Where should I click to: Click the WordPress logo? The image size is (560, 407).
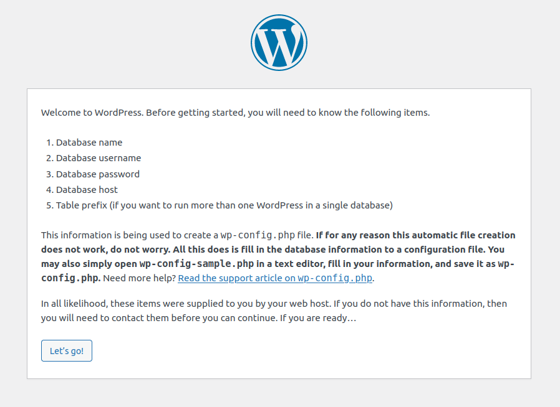click(x=279, y=42)
